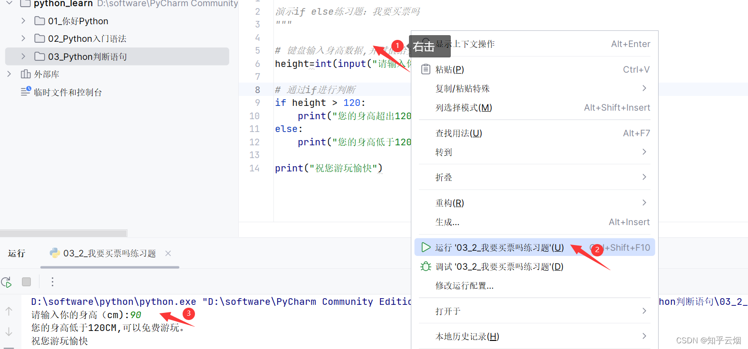Click the print("祝您游玩愉快") code line

(x=329, y=168)
